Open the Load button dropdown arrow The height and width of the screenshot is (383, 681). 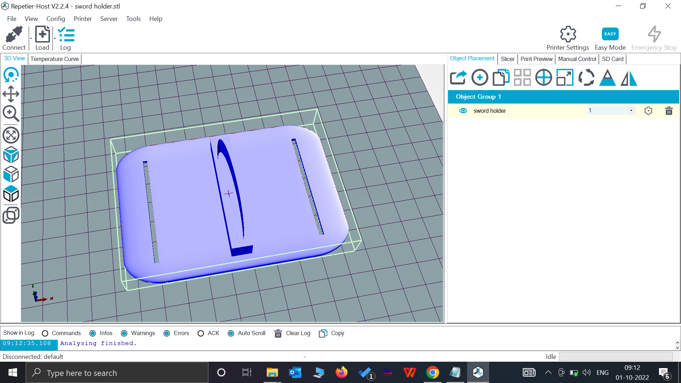tap(54, 39)
